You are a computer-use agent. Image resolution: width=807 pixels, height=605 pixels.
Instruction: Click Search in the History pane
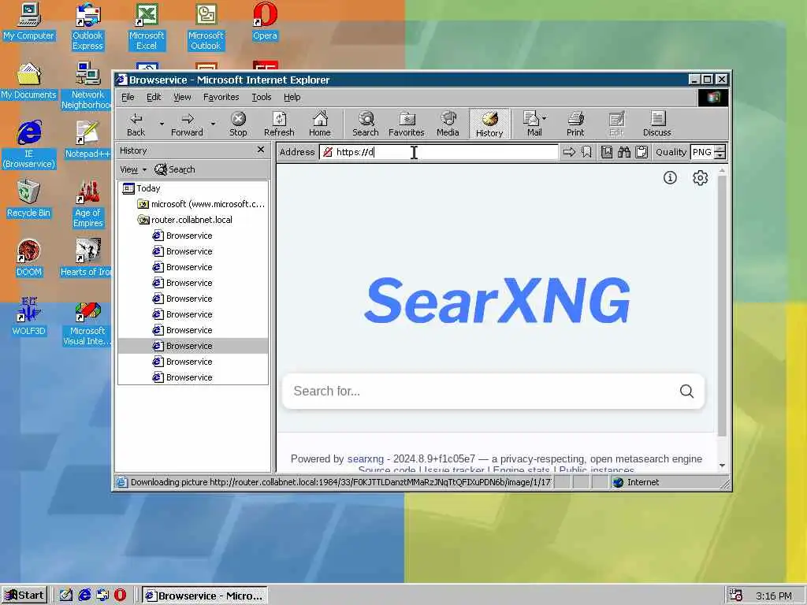[x=175, y=169]
